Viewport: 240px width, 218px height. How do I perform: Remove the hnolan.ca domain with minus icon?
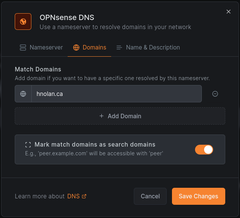[215, 94]
